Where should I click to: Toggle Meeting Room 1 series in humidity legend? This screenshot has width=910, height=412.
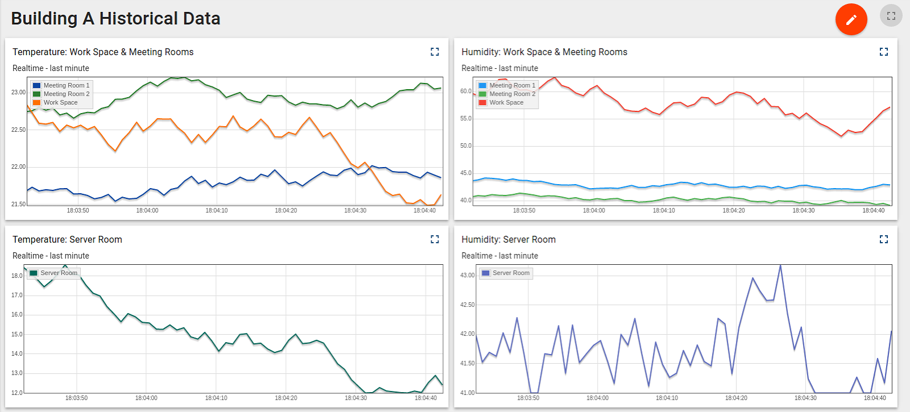point(512,85)
